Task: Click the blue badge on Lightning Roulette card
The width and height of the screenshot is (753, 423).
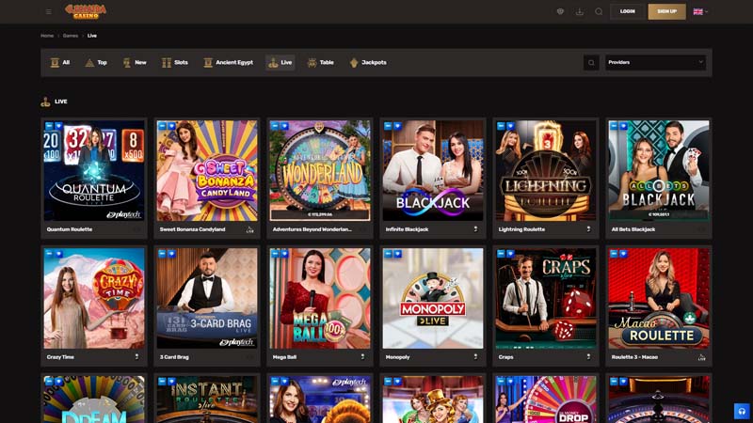Action: pyautogui.click(x=501, y=126)
